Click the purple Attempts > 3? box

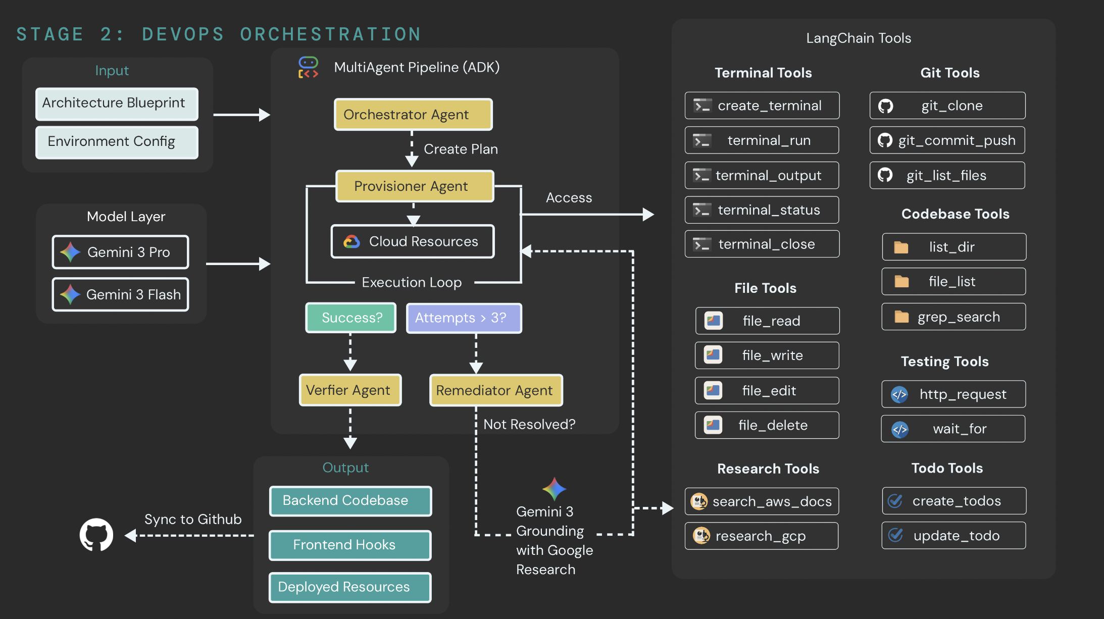(x=464, y=318)
